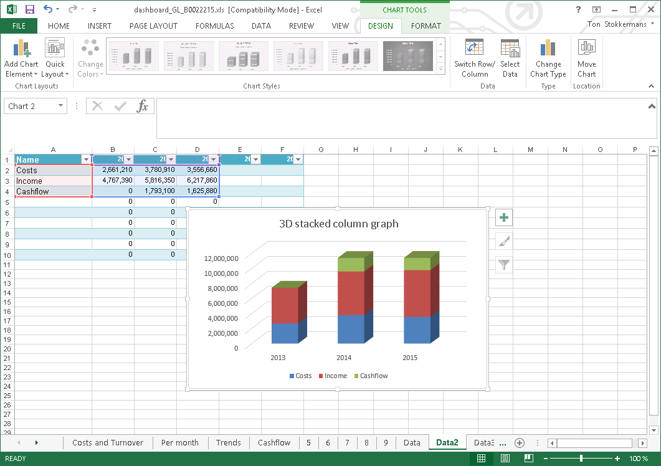Select the chart title '3D stacked column graph'

coord(338,224)
